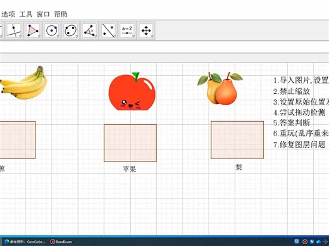This screenshot has width=329, height=246.
Task: Select the Move Graphics View tool
Action: (x=146, y=30)
